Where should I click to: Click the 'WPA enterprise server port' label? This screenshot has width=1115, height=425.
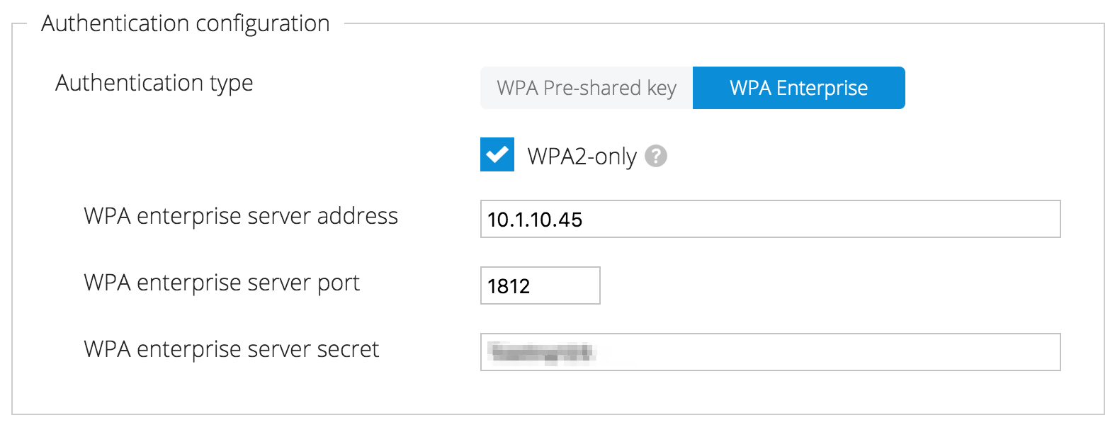coord(222,283)
